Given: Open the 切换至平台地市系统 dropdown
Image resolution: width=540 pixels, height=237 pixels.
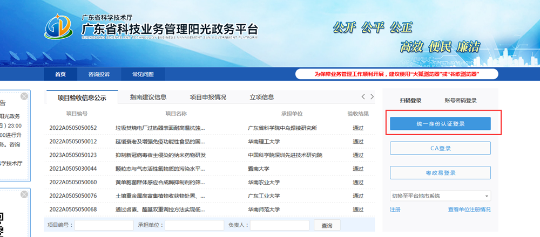Looking at the screenshot, I should coord(440,196).
